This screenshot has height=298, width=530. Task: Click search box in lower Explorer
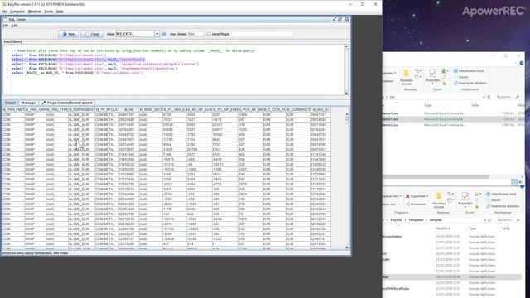tap(508, 220)
